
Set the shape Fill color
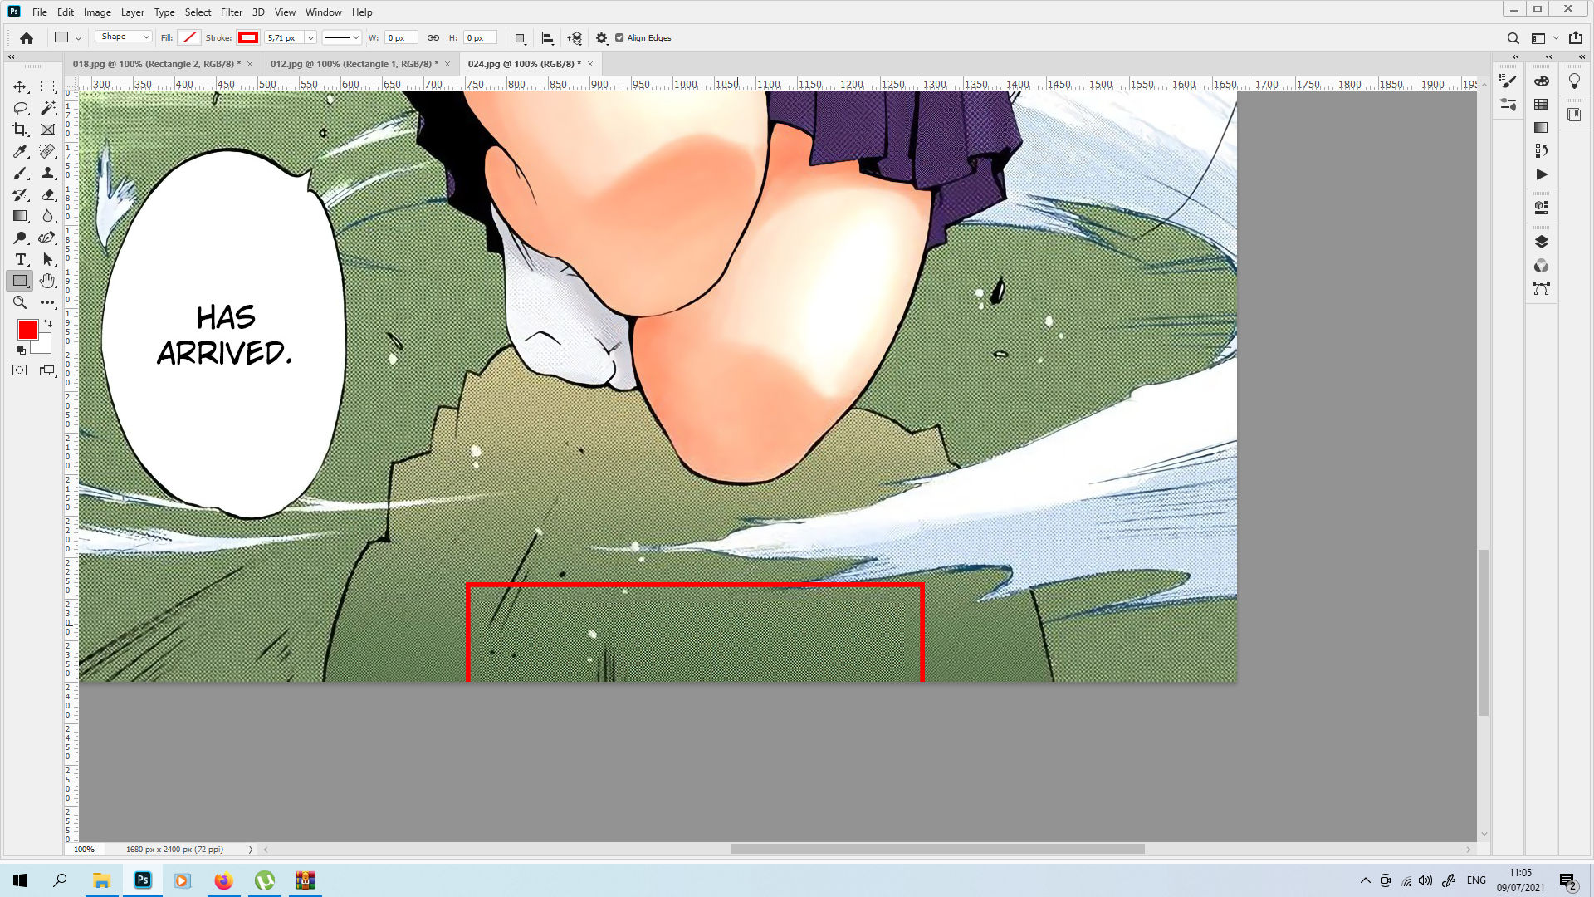pyautogui.click(x=189, y=37)
